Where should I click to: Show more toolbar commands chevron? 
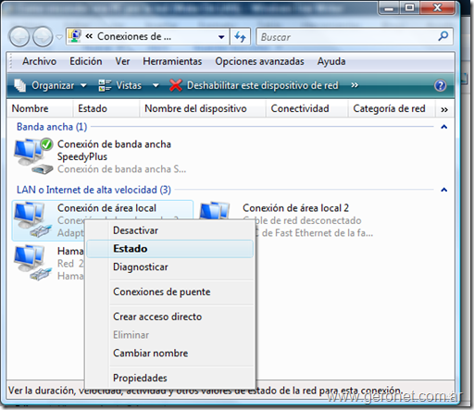[x=355, y=85]
